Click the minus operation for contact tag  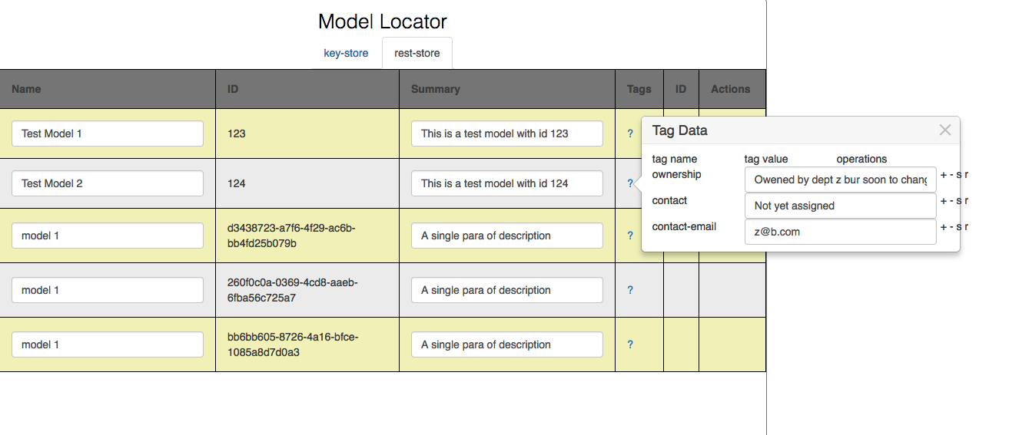[x=951, y=200]
